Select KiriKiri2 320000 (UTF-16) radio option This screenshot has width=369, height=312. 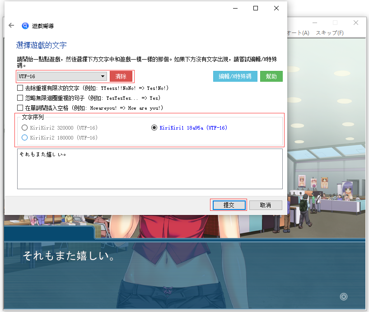tap(24, 128)
